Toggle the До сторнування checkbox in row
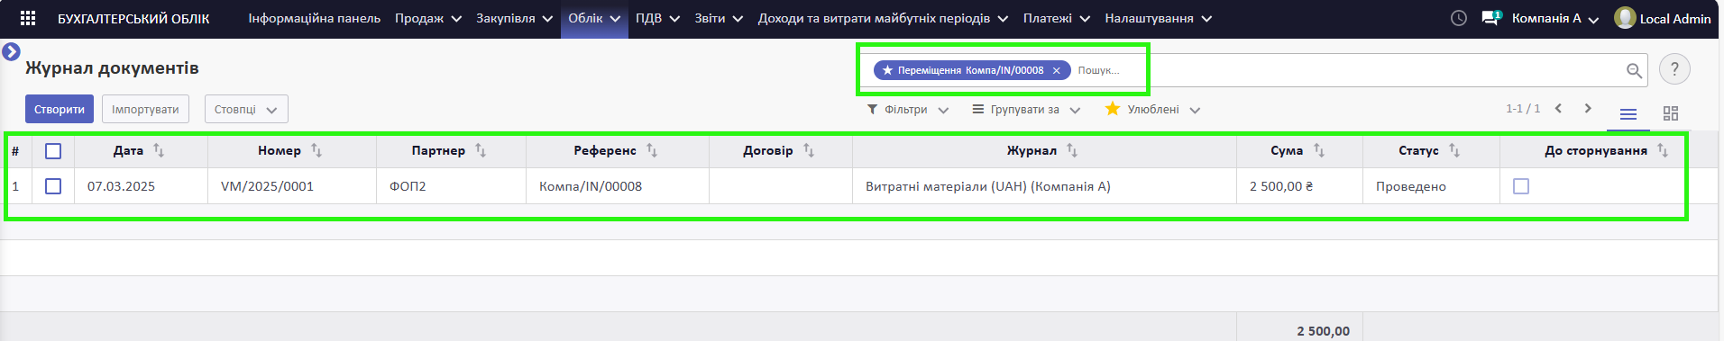Screen dimensions: 1724x341 click(x=1521, y=186)
